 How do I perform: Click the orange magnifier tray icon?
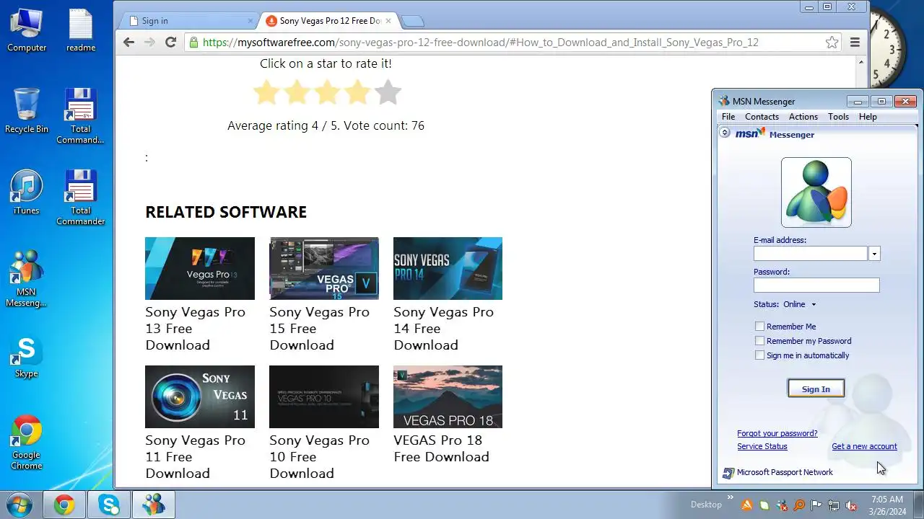[799, 505]
